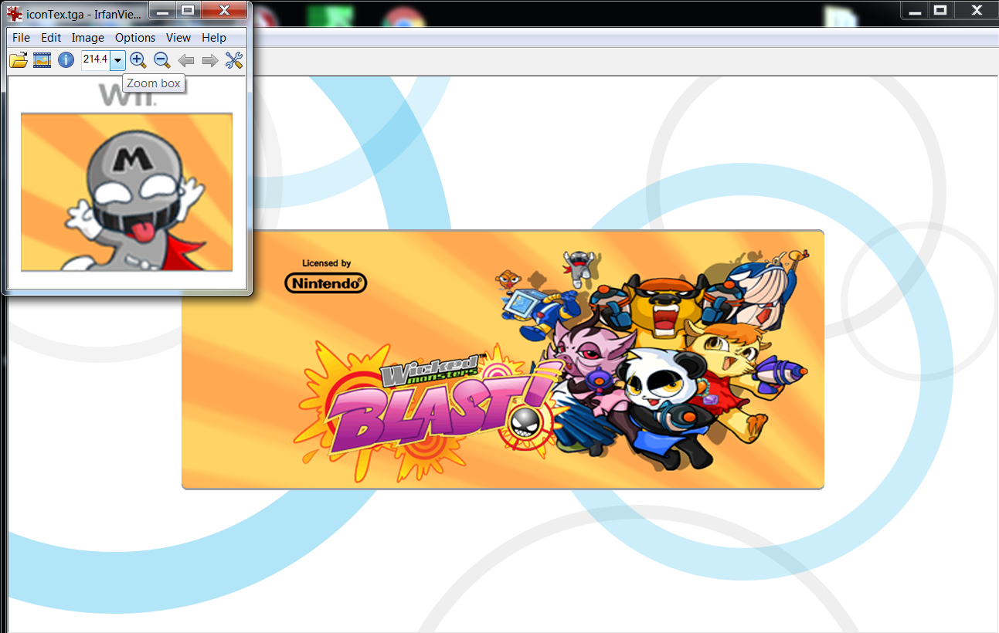Open the Options menu
Image resolution: width=999 pixels, height=633 pixels.
point(135,38)
